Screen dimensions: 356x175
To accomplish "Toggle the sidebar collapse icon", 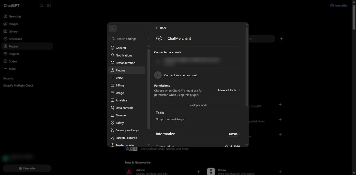I will coord(49,5).
